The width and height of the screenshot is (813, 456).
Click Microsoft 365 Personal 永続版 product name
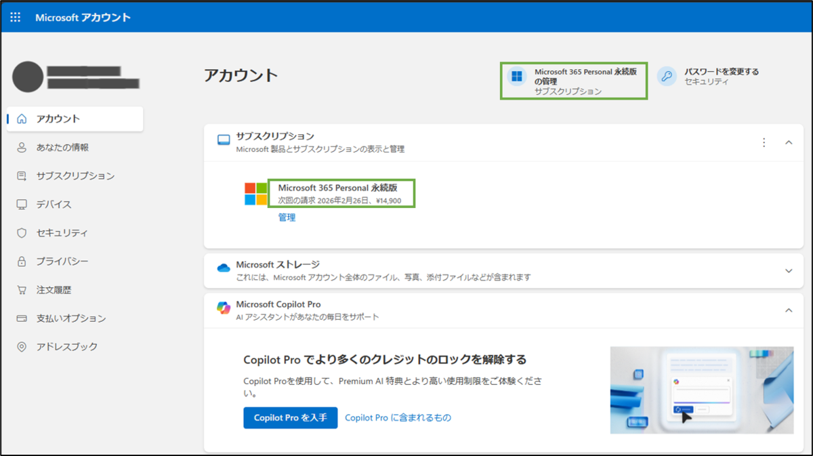point(337,188)
